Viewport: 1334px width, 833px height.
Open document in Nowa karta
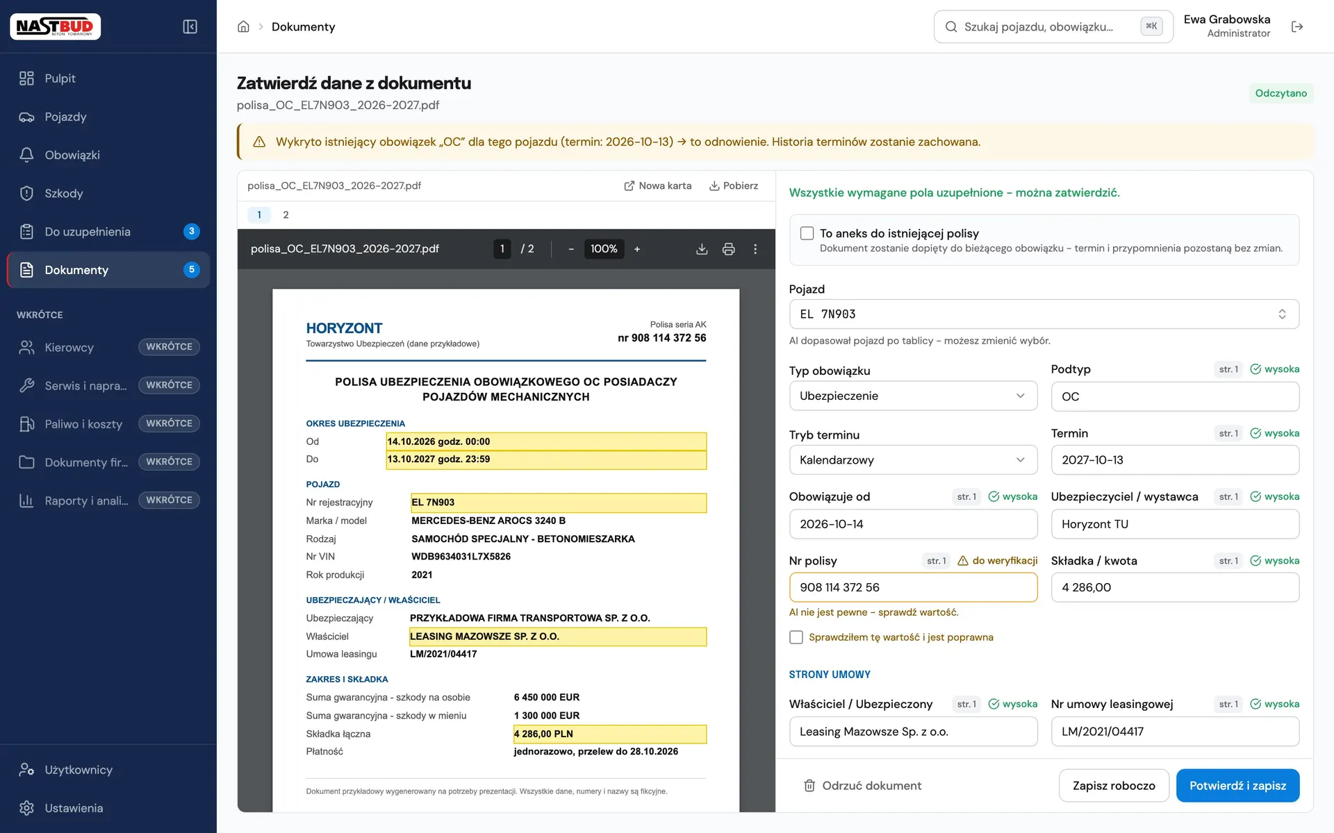point(657,185)
